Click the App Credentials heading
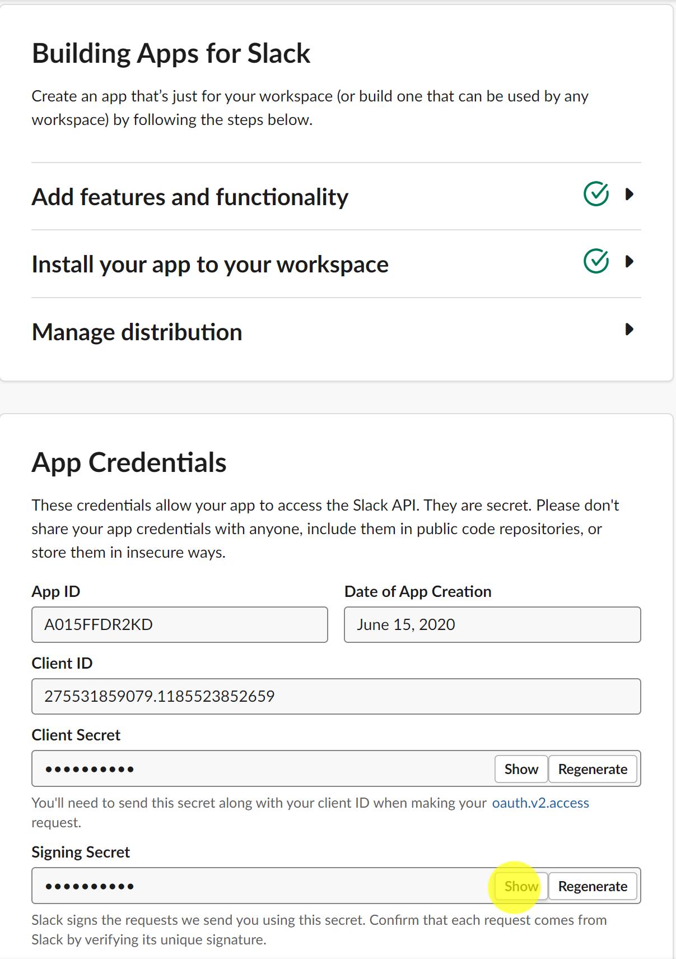The width and height of the screenshot is (676, 959). tap(129, 463)
